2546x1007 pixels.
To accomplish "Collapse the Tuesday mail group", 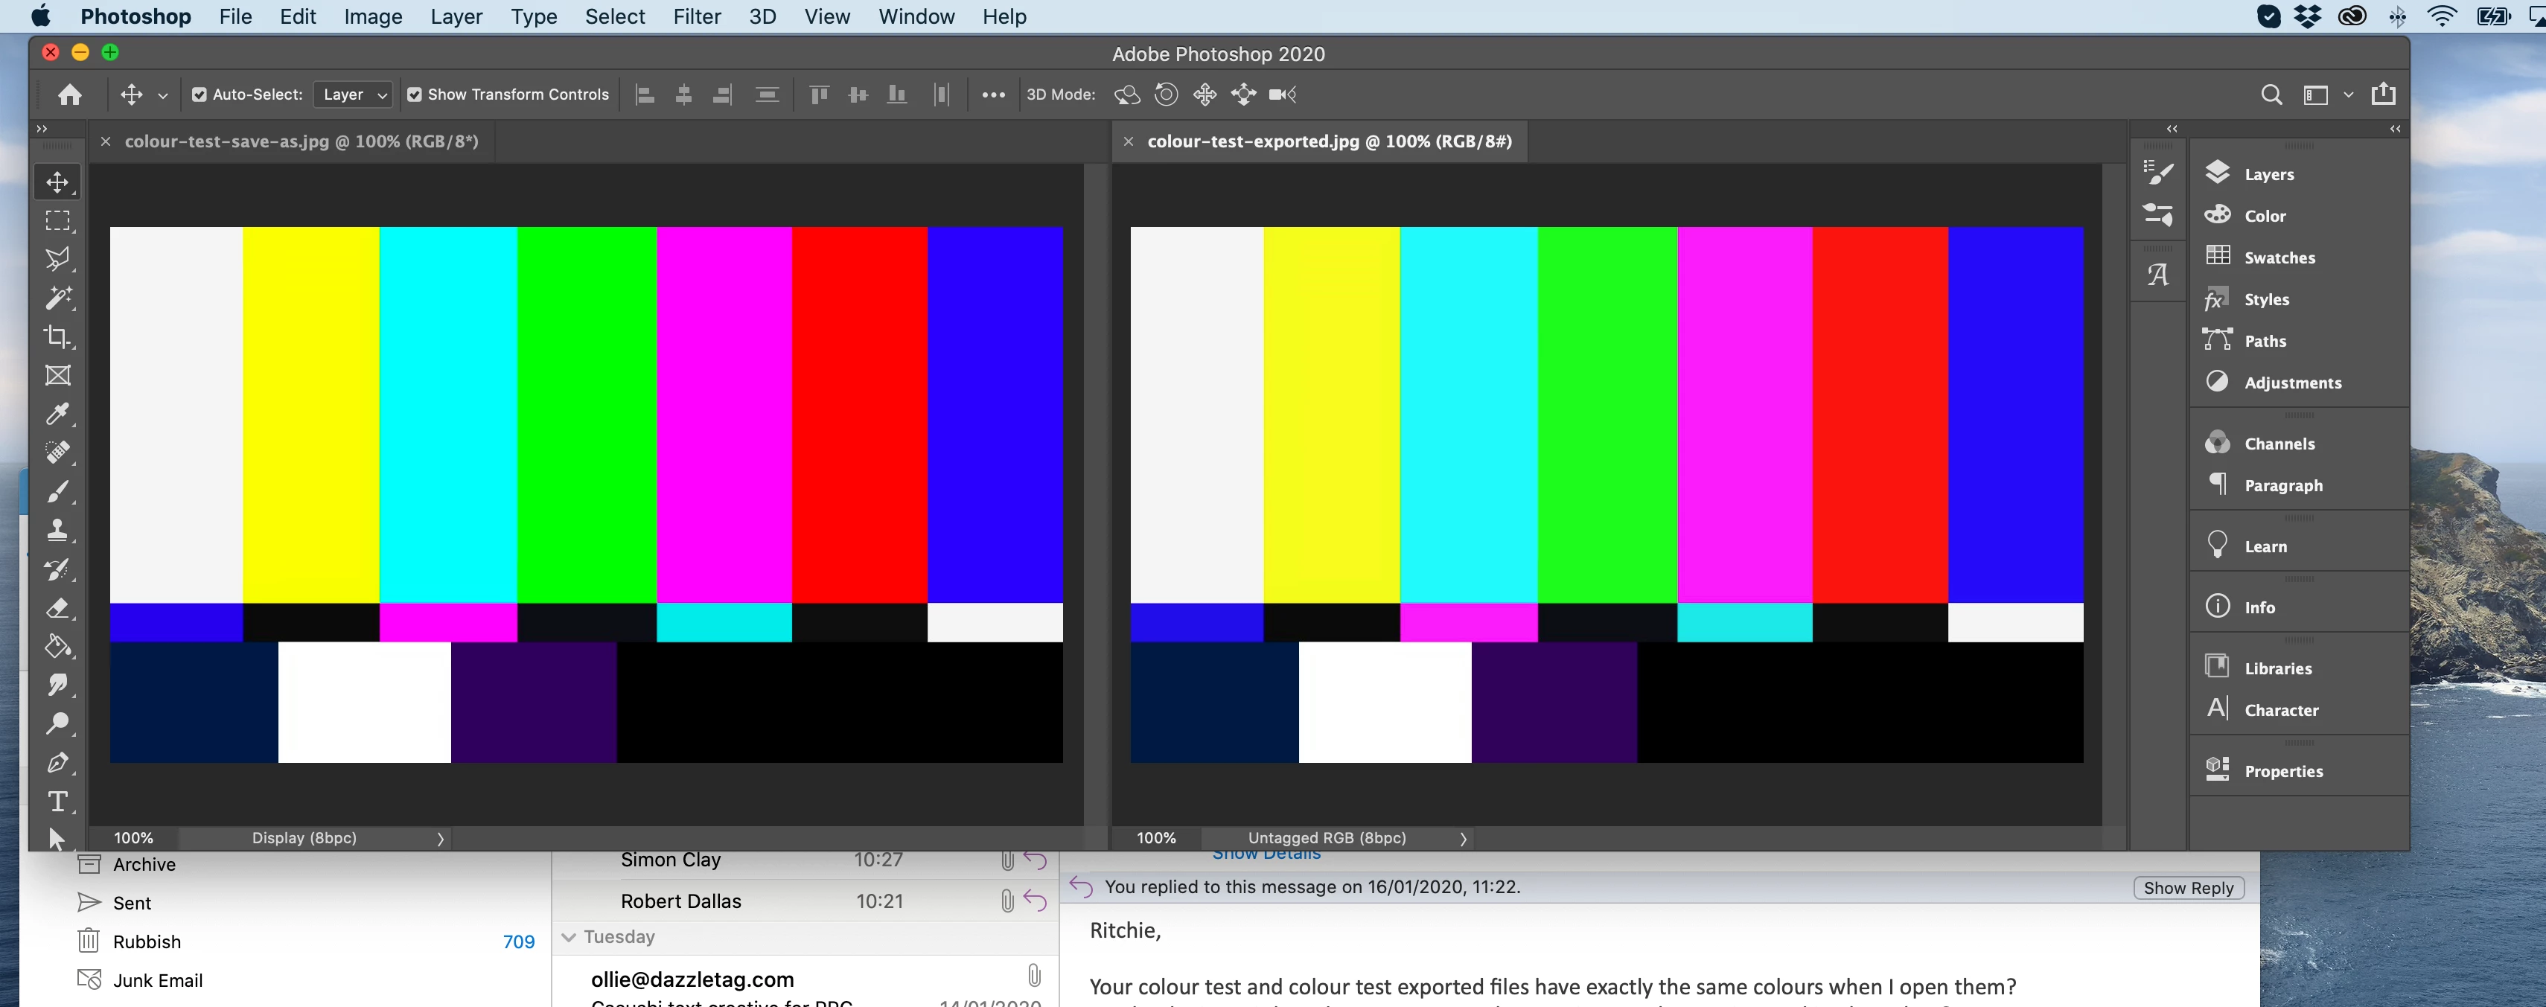I will pyautogui.click(x=569, y=937).
